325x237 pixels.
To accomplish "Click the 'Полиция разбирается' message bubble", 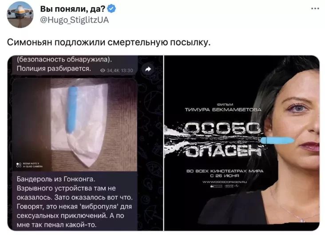I will 75,65.
